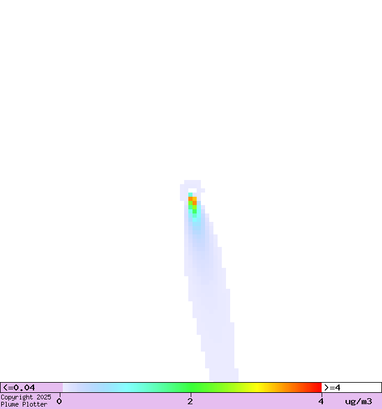The width and height of the screenshot is (382, 409).
Task: Click the '>=4' legend label
Action: (x=332, y=387)
